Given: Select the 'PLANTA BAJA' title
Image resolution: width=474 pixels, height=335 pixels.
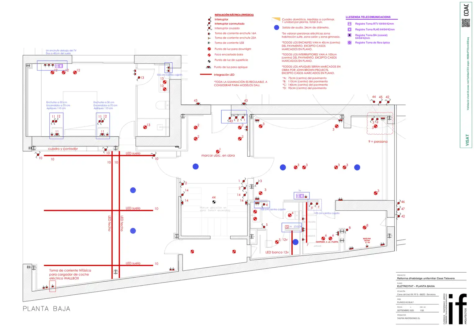Looking at the screenshot, I should (x=47, y=309).
